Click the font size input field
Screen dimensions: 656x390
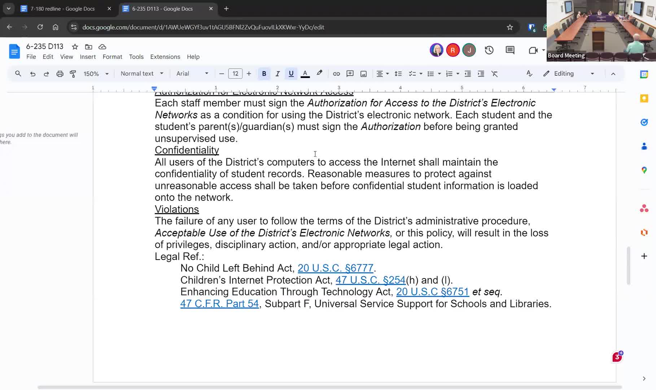point(235,74)
